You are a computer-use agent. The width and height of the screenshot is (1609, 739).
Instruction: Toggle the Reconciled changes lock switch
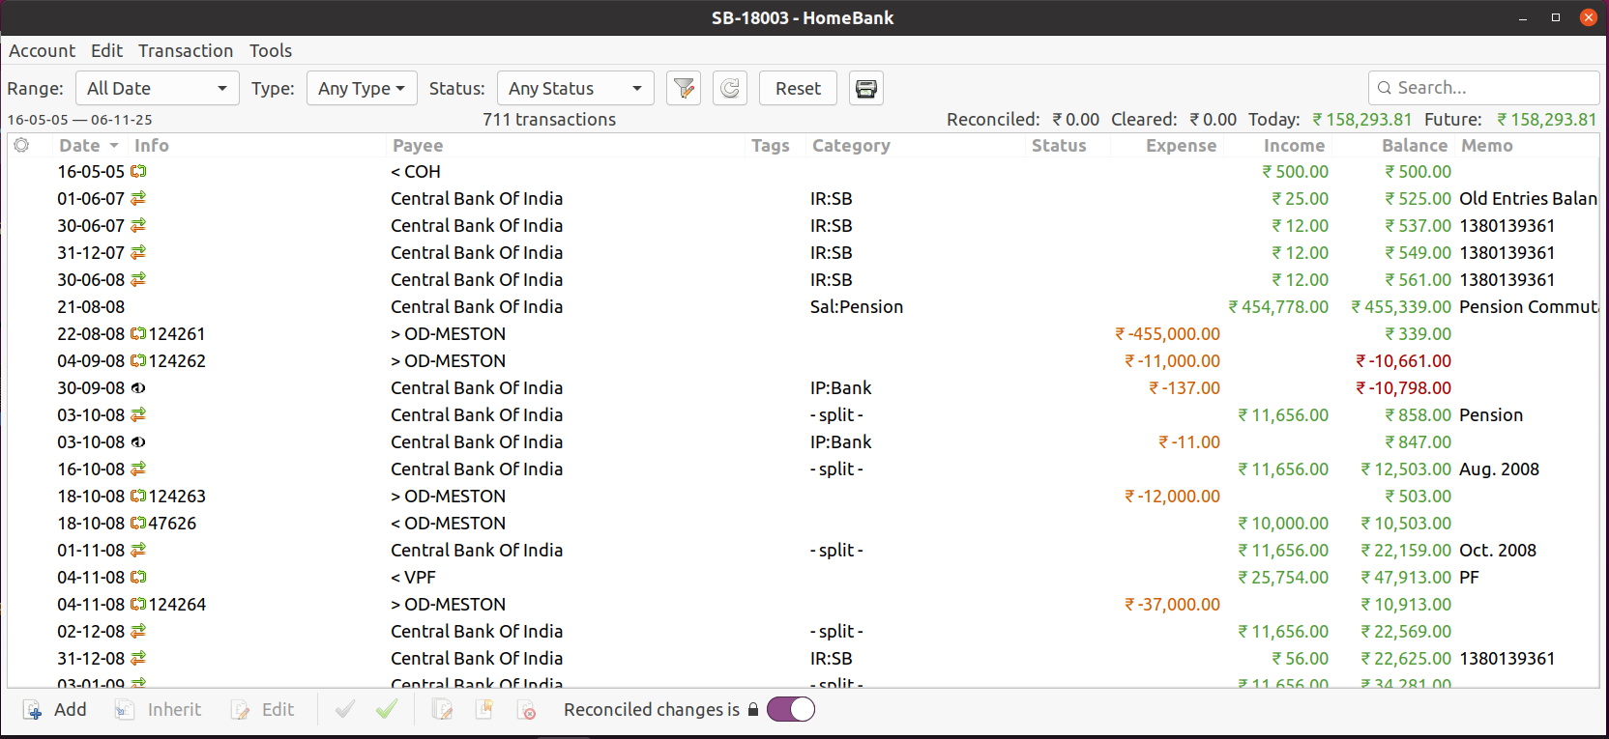790,710
